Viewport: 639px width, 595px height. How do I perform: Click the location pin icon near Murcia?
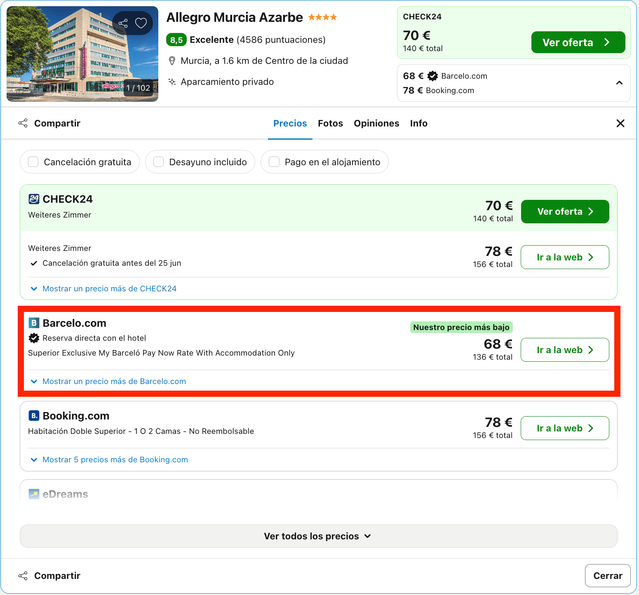[172, 61]
